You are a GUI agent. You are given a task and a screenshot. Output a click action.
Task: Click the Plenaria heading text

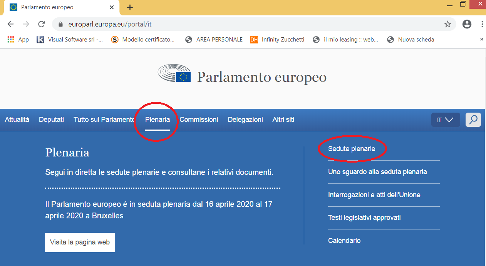[67, 153]
